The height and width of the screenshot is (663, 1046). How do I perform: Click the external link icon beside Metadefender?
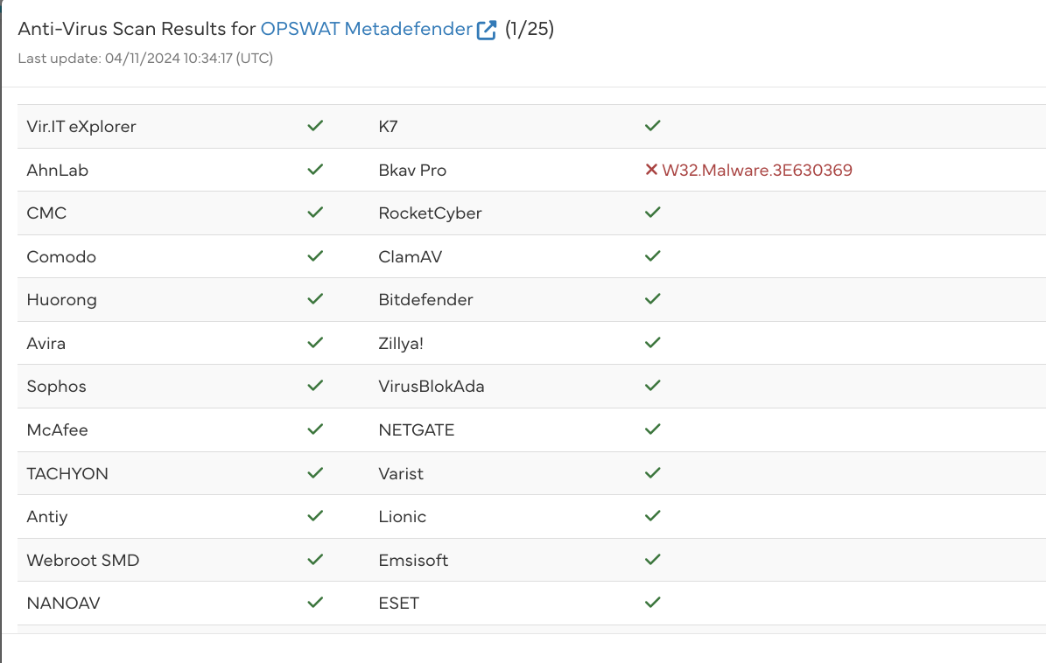pyautogui.click(x=487, y=30)
